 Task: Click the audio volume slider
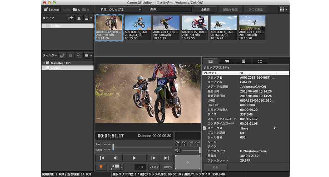(191, 150)
